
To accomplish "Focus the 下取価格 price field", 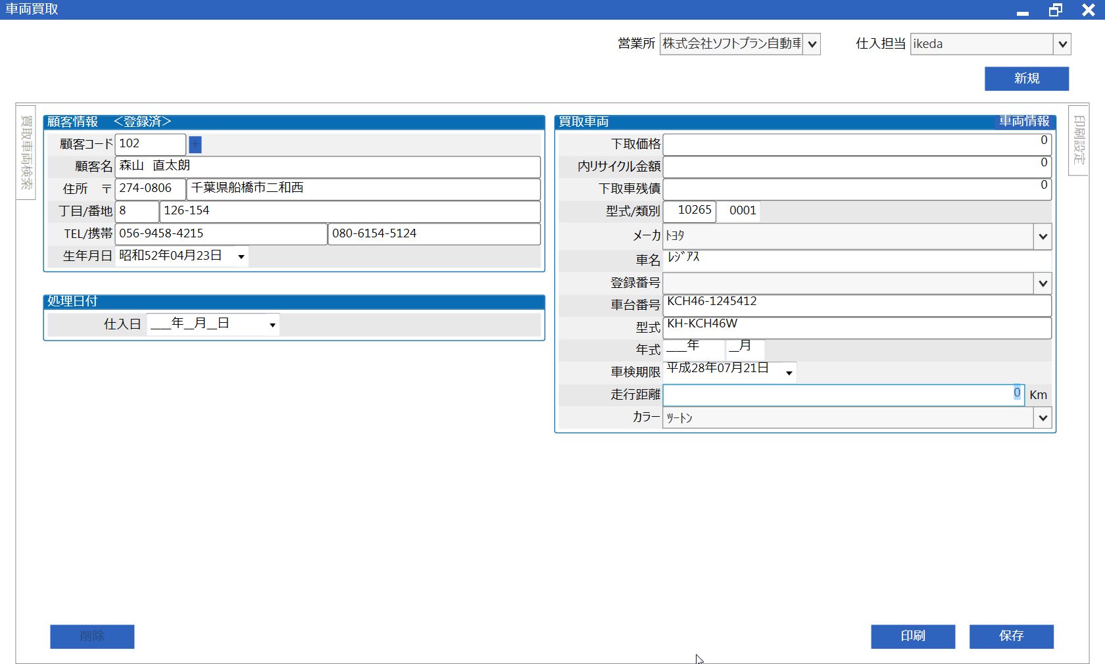I will pyautogui.click(x=856, y=144).
